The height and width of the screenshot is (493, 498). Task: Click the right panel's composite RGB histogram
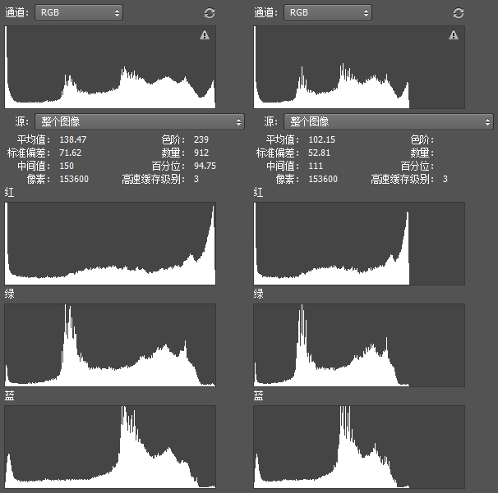tap(359, 67)
